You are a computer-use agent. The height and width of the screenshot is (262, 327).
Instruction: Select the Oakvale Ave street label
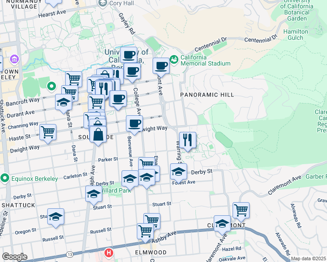232,259
